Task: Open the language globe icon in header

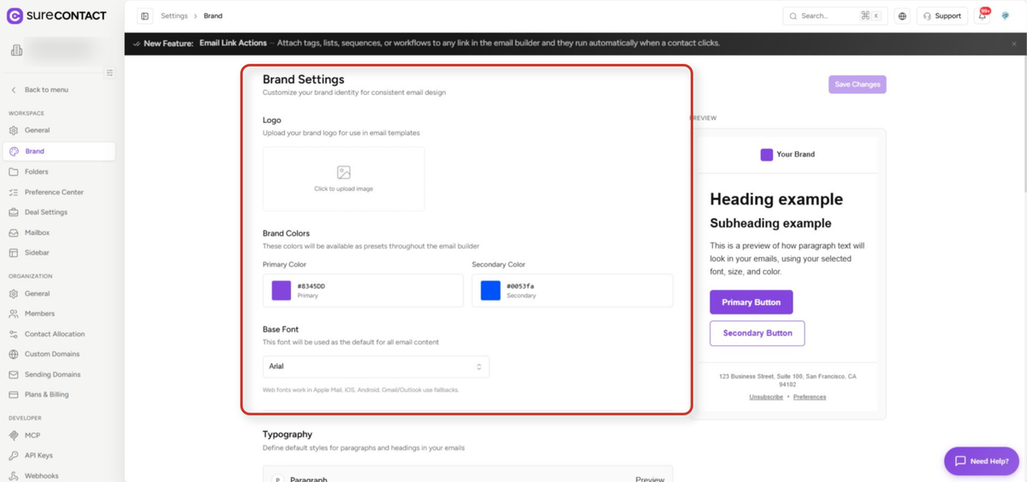Action: click(902, 16)
